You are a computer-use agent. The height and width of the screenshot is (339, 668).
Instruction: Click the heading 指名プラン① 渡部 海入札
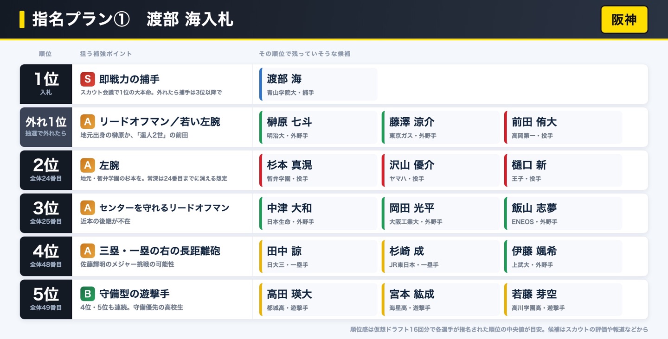(x=133, y=19)
